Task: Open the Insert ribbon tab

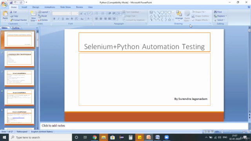Action: click(x=24, y=7)
